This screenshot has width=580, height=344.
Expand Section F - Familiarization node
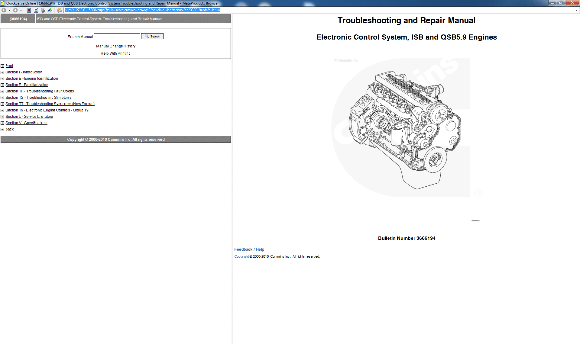[x=2, y=85]
